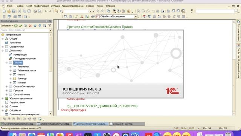241x136 pixels.
Task: Open the Отладка menu
Action: pos(55,6)
